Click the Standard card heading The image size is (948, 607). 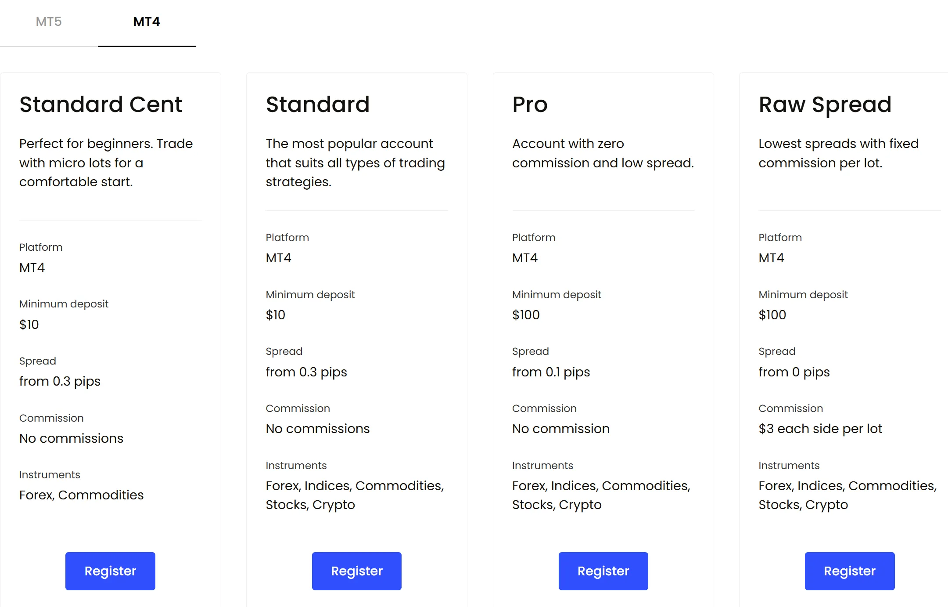(318, 105)
